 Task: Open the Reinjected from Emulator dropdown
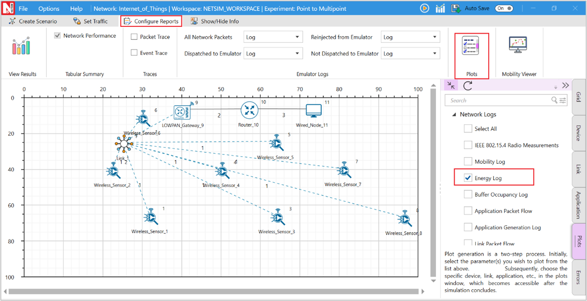coord(410,37)
